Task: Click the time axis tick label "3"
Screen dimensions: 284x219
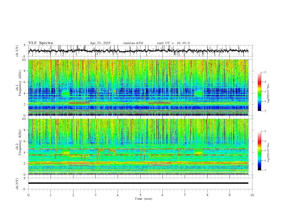Action: pyautogui.click(x=95, y=195)
